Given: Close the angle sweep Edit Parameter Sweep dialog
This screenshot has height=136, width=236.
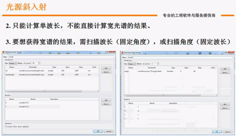Looking at the screenshot, I should point(232,52).
